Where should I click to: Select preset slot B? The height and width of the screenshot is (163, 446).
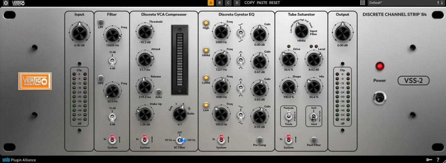(220, 3)
